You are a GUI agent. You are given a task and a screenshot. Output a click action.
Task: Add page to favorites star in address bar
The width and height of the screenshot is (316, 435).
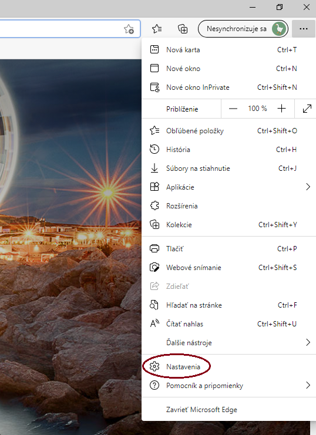pos(129,29)
